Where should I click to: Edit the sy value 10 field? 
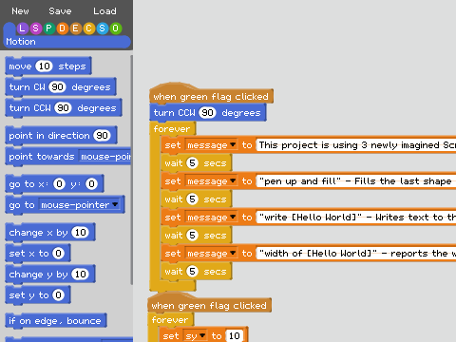(x=235, y=336)
